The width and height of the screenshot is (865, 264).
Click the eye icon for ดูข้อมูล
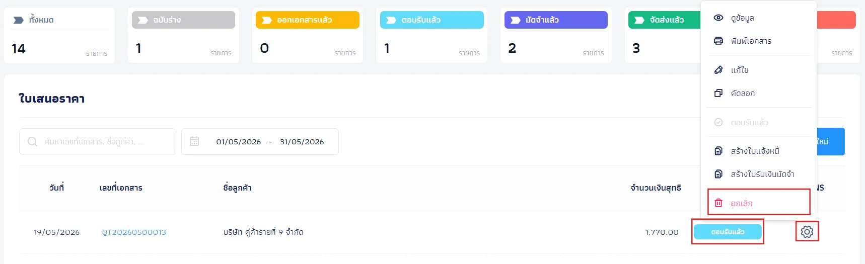[718, 18]
